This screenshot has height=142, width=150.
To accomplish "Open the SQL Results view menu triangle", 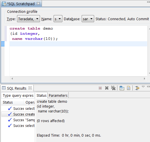I will pos(143,87).
